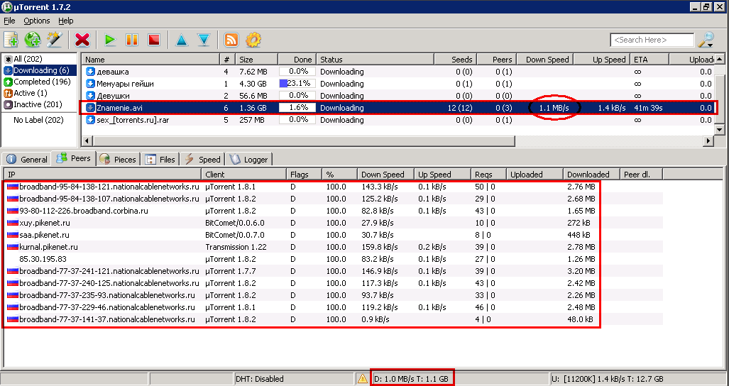Open Preferences gear icon
The height and width of the screenshot is (386, 729).
(253, 40)
